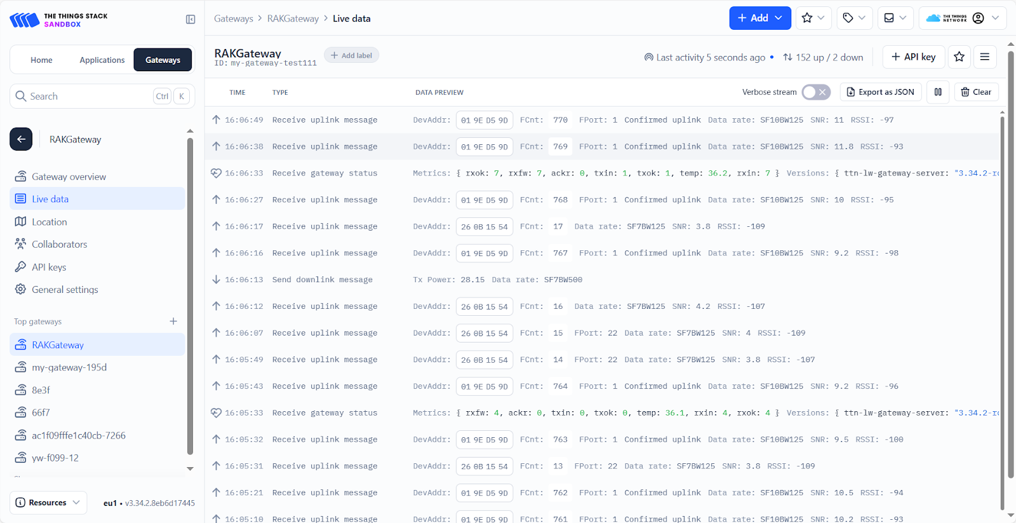1016x523 pixels.
Task: Open the bookmarks star dropdown
Action: [x=813, y=18]
